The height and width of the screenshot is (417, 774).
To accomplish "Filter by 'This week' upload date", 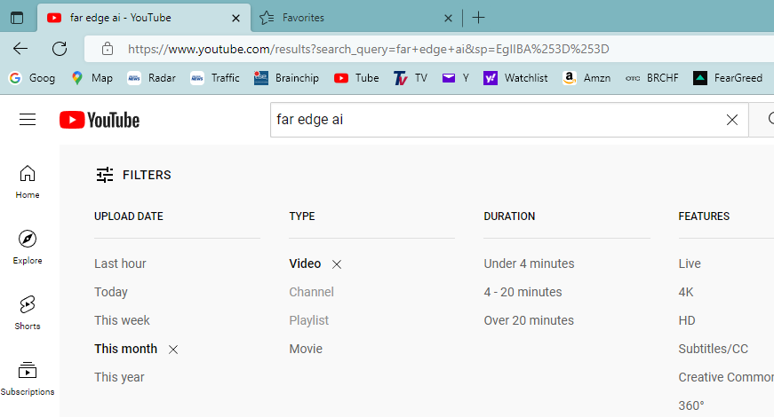I will tap(122, 320).
